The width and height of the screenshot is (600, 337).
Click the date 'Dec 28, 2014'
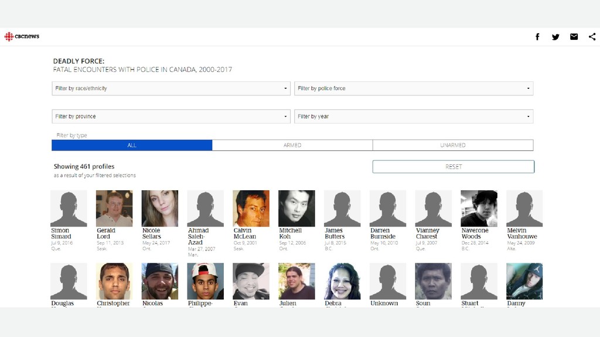click(475, 243)
